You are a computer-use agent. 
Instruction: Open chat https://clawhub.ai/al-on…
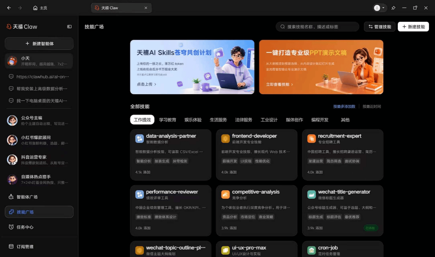click(39, 77)
